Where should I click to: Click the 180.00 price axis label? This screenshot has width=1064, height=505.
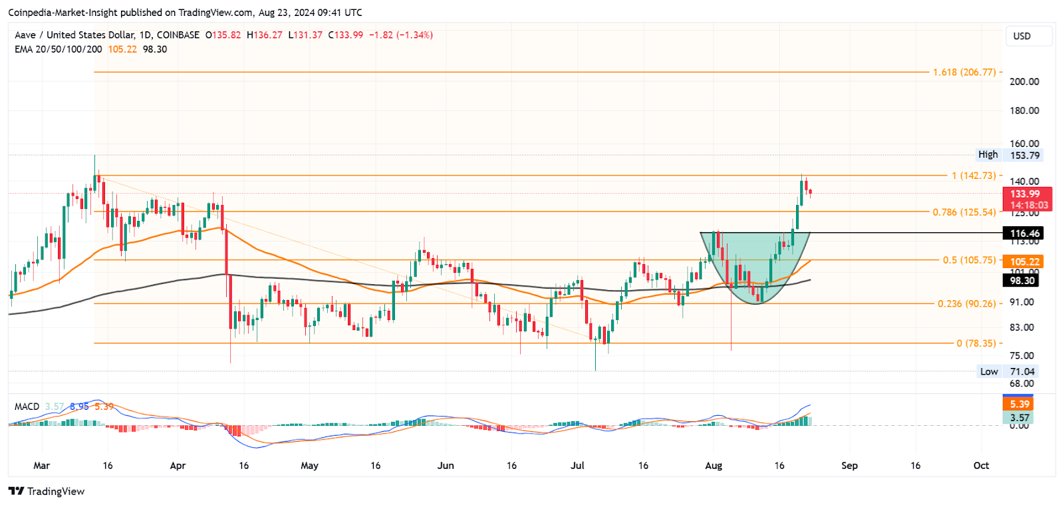[x=1024, y=110]
